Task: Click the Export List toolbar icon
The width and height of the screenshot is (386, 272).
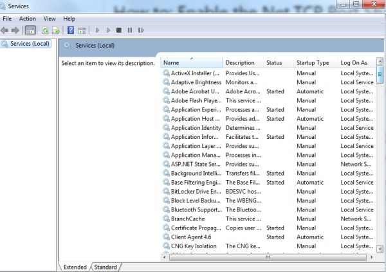Action: coord(56,30)
